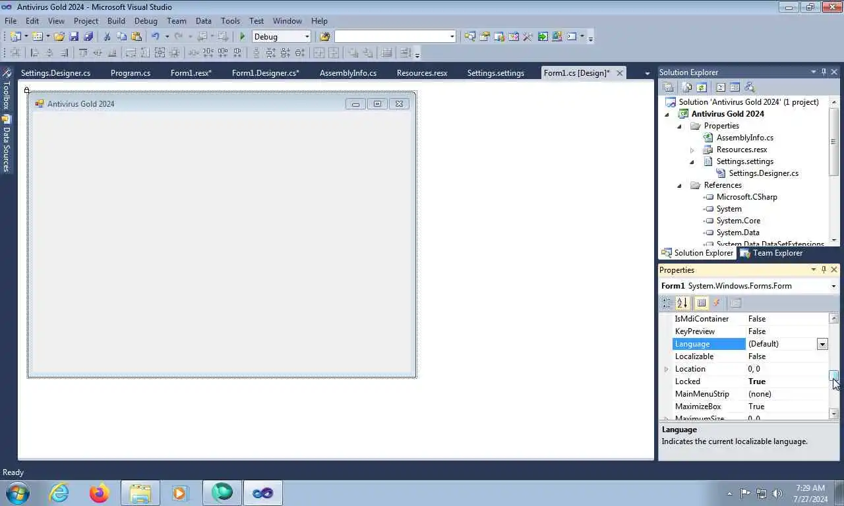This screenshot has width=844, height=506.
Task: Click the Paste clipboard icon
Action: [x=136, y=36]
